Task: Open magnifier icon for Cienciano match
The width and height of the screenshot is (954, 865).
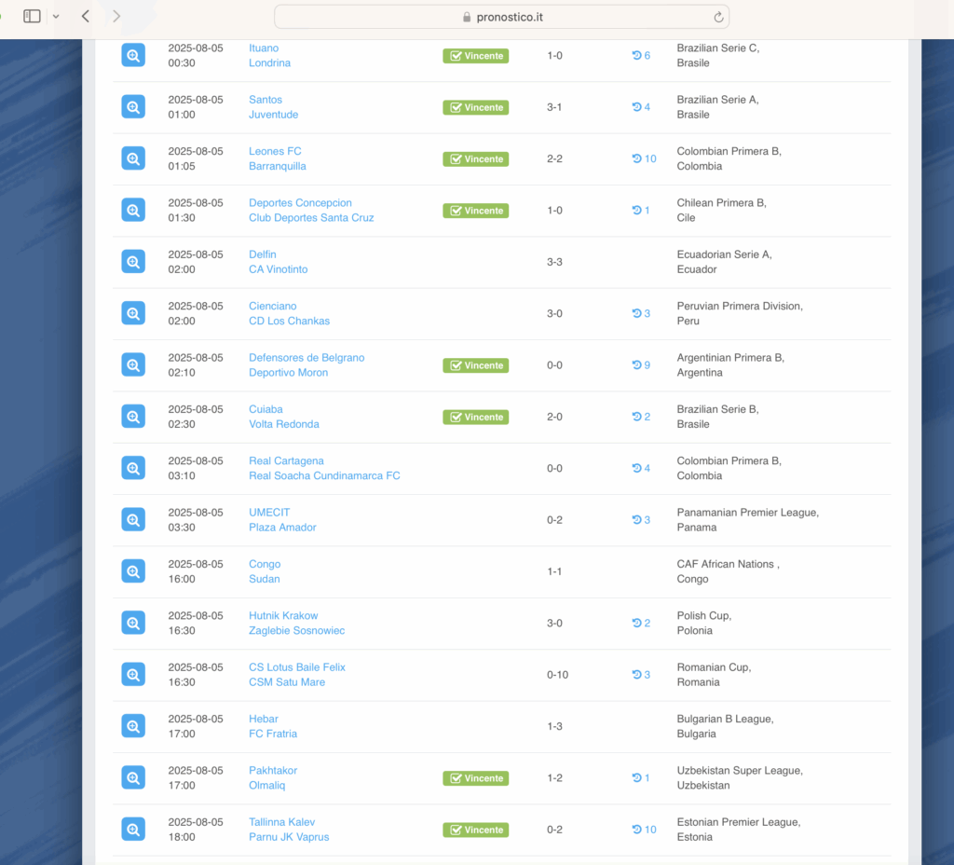Action: 132,313
